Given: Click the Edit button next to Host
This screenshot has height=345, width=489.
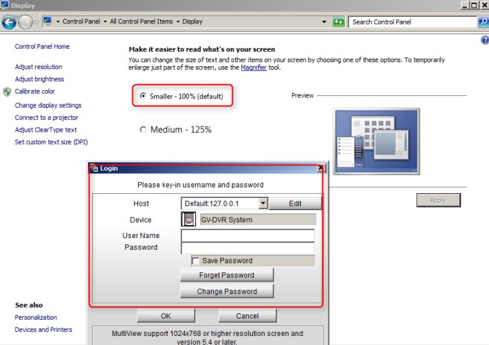Looking at the screenshot, I should click(295, 204).
